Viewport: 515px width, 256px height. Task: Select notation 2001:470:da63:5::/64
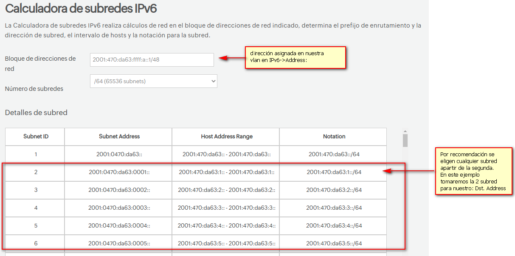(334, 243)
